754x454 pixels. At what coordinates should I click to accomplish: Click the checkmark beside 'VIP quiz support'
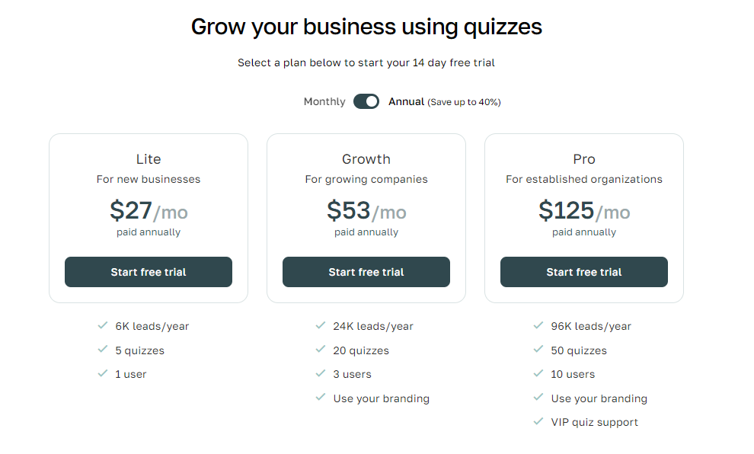click(538, 421)
